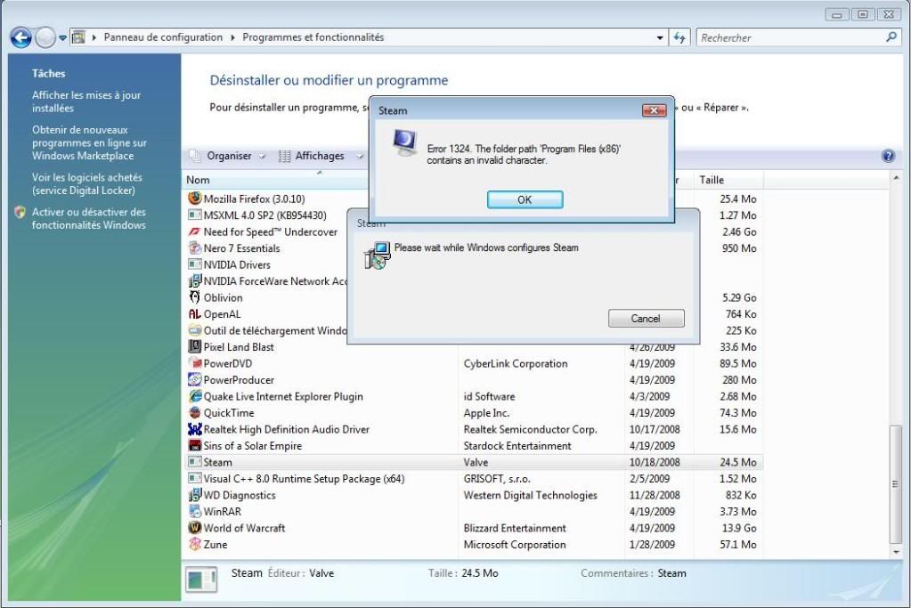Viewport: 911px width, 608px height.
Task: Navigate to Panneau de configuration in the breadcrumb
Action: click(x=160, y=37)
